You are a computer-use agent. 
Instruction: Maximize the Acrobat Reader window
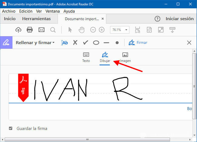(x=178, y=4)
